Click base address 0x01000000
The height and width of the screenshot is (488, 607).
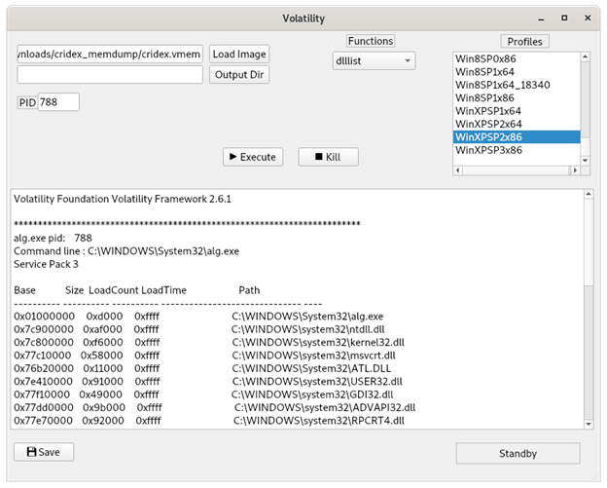(44, 317)
